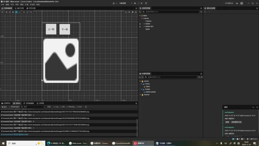Toggle the Error filter checkbox

point(77,107)
